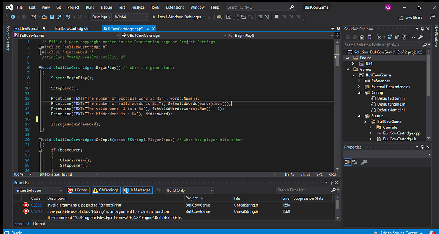
Task: Open the Entire Solution scope dropdown
Action: [x=39, y=190]
